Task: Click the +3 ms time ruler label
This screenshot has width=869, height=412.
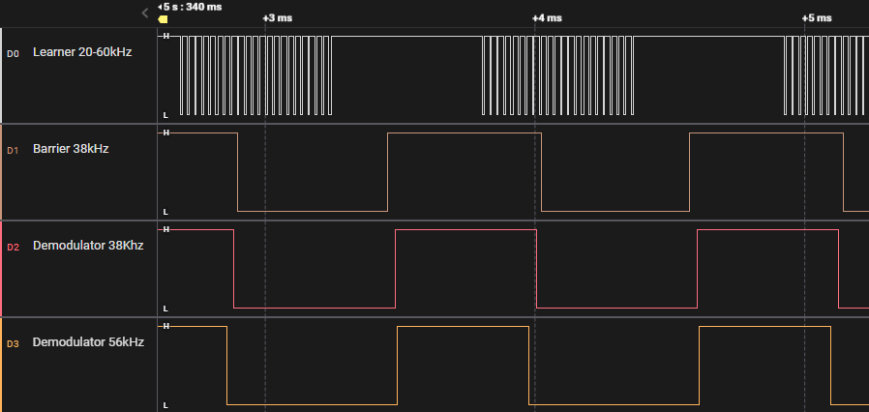Action: click(x=277, y=18)
